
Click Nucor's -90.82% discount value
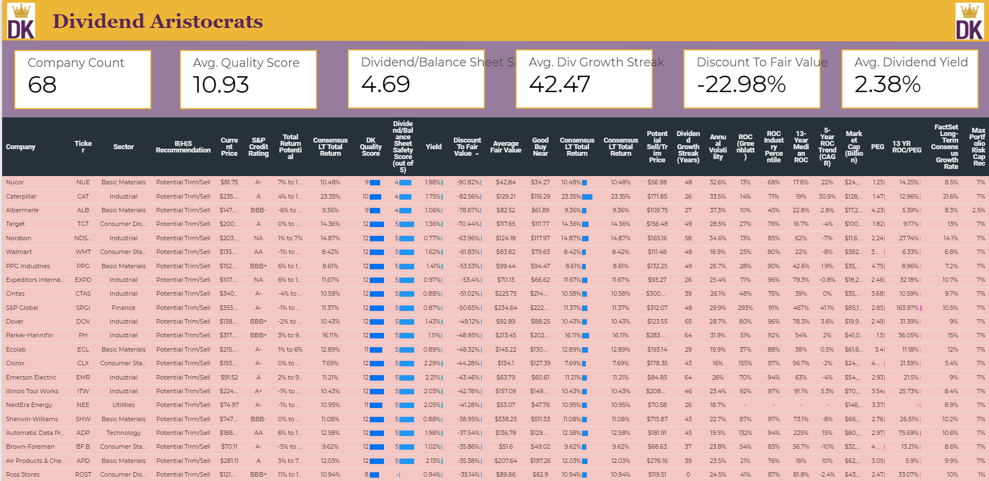[x=468, y=182]
